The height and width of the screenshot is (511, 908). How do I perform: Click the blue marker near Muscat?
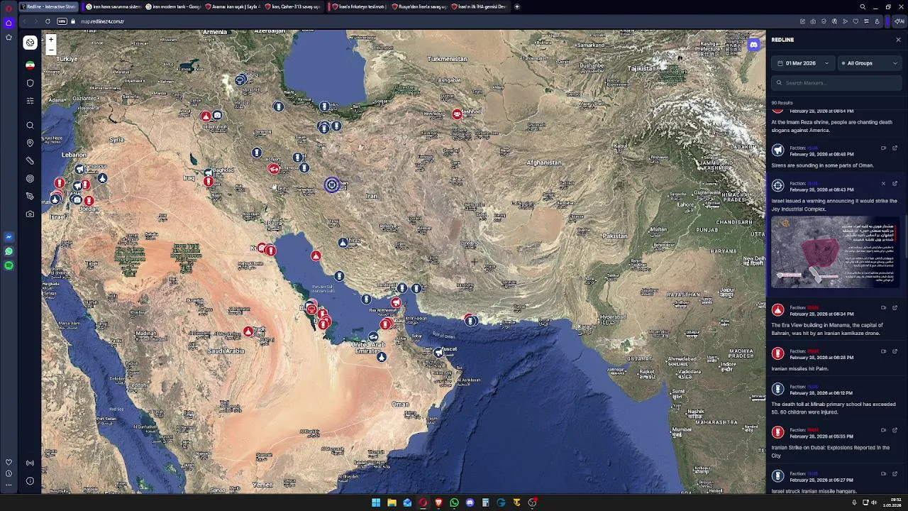439,351
